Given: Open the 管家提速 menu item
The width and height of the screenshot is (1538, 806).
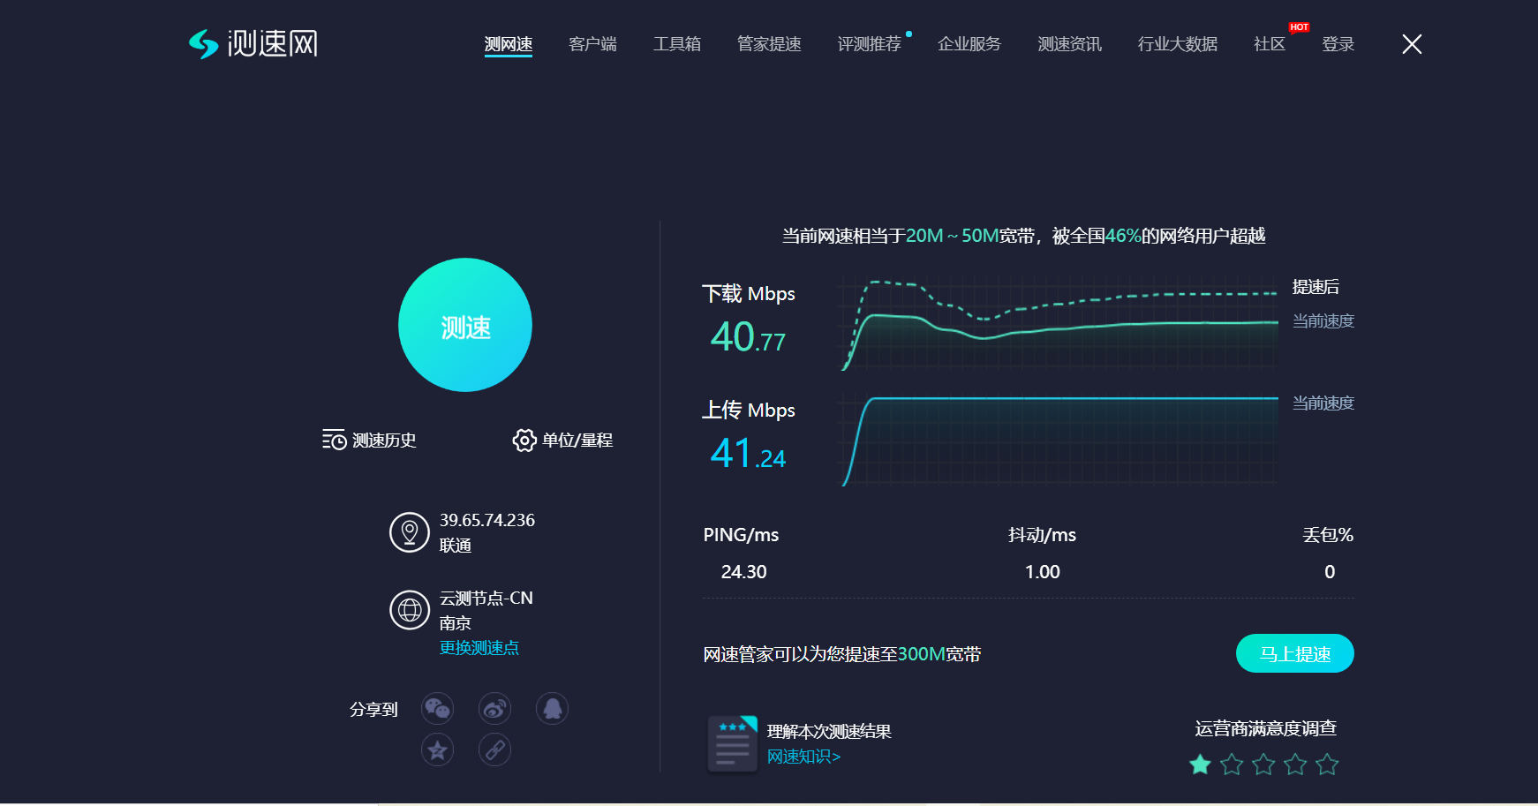Looking at the screenshot, I should pyautogui.click(x=769, y=44).
